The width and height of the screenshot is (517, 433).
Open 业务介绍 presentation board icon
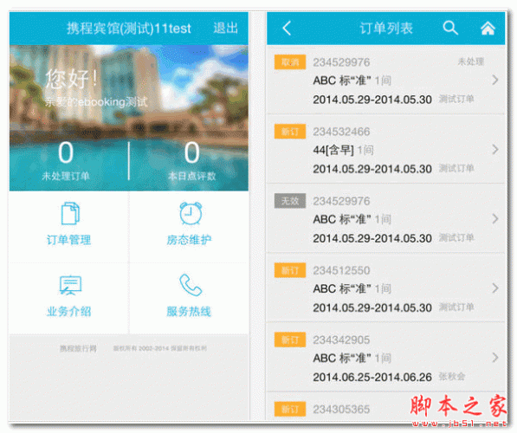pos(70,285)
